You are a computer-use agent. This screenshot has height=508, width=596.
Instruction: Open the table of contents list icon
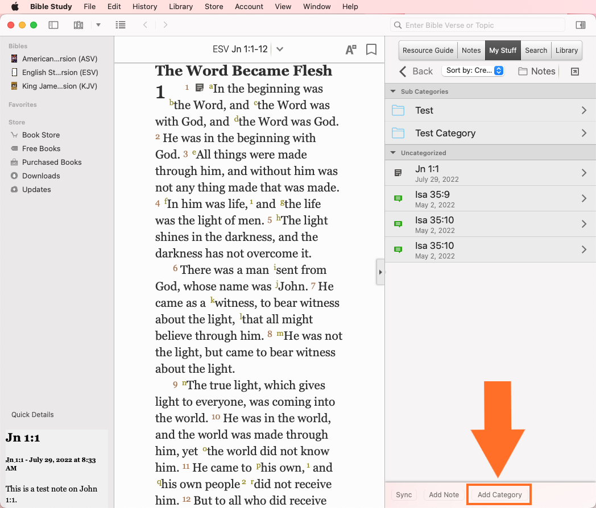tap(121, 25)
